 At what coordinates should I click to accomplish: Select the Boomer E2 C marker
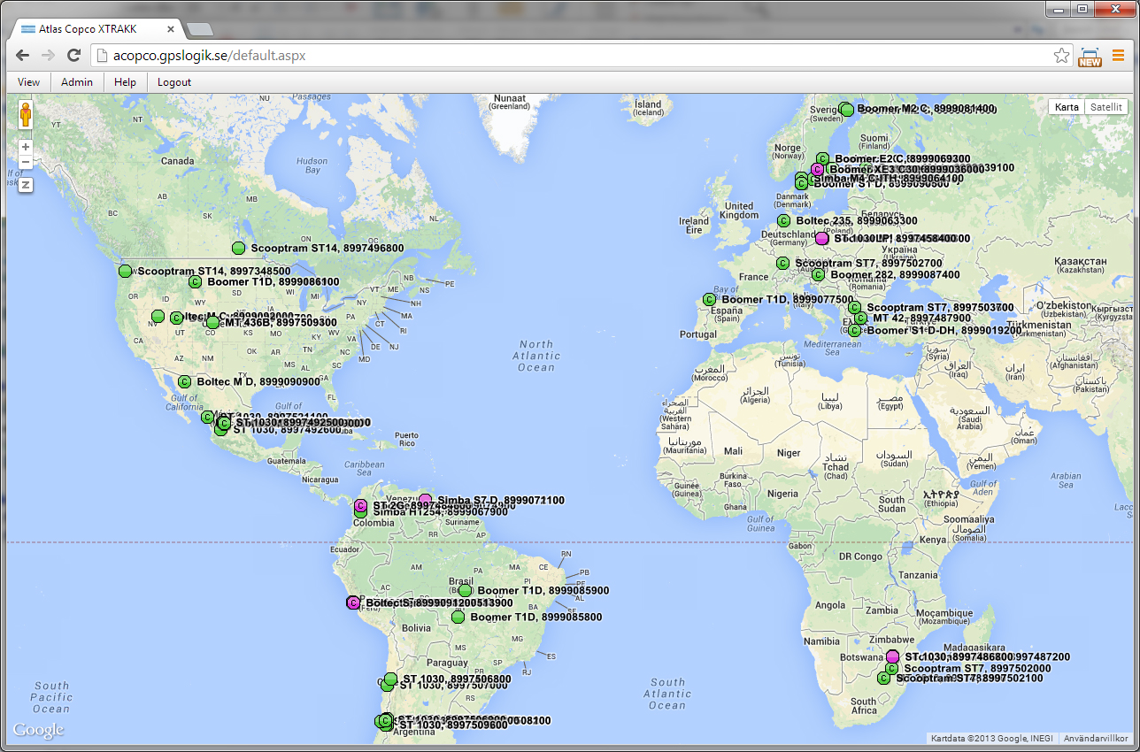coord(822,158)
